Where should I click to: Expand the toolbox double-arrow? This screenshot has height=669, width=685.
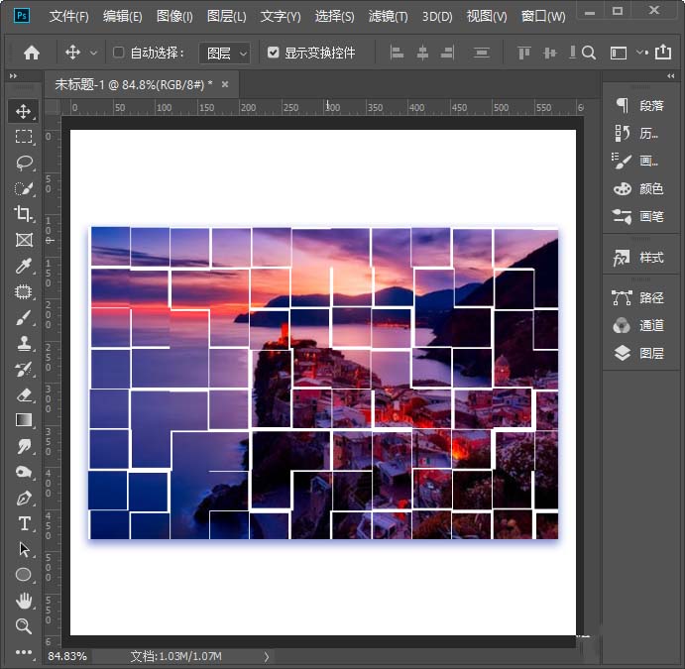pos(13,76)
